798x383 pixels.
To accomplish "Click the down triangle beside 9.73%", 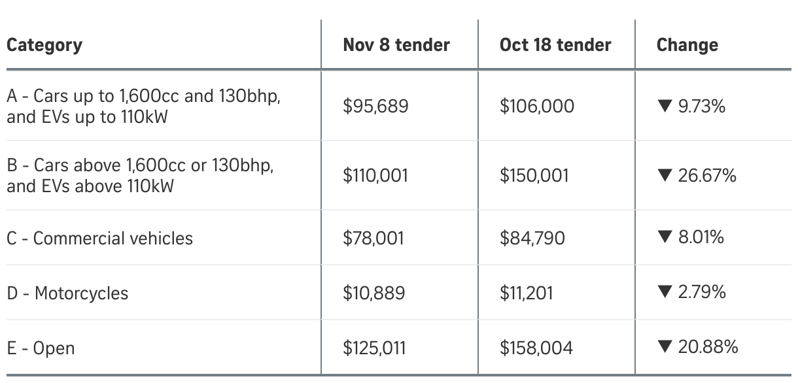I will 665,107.
